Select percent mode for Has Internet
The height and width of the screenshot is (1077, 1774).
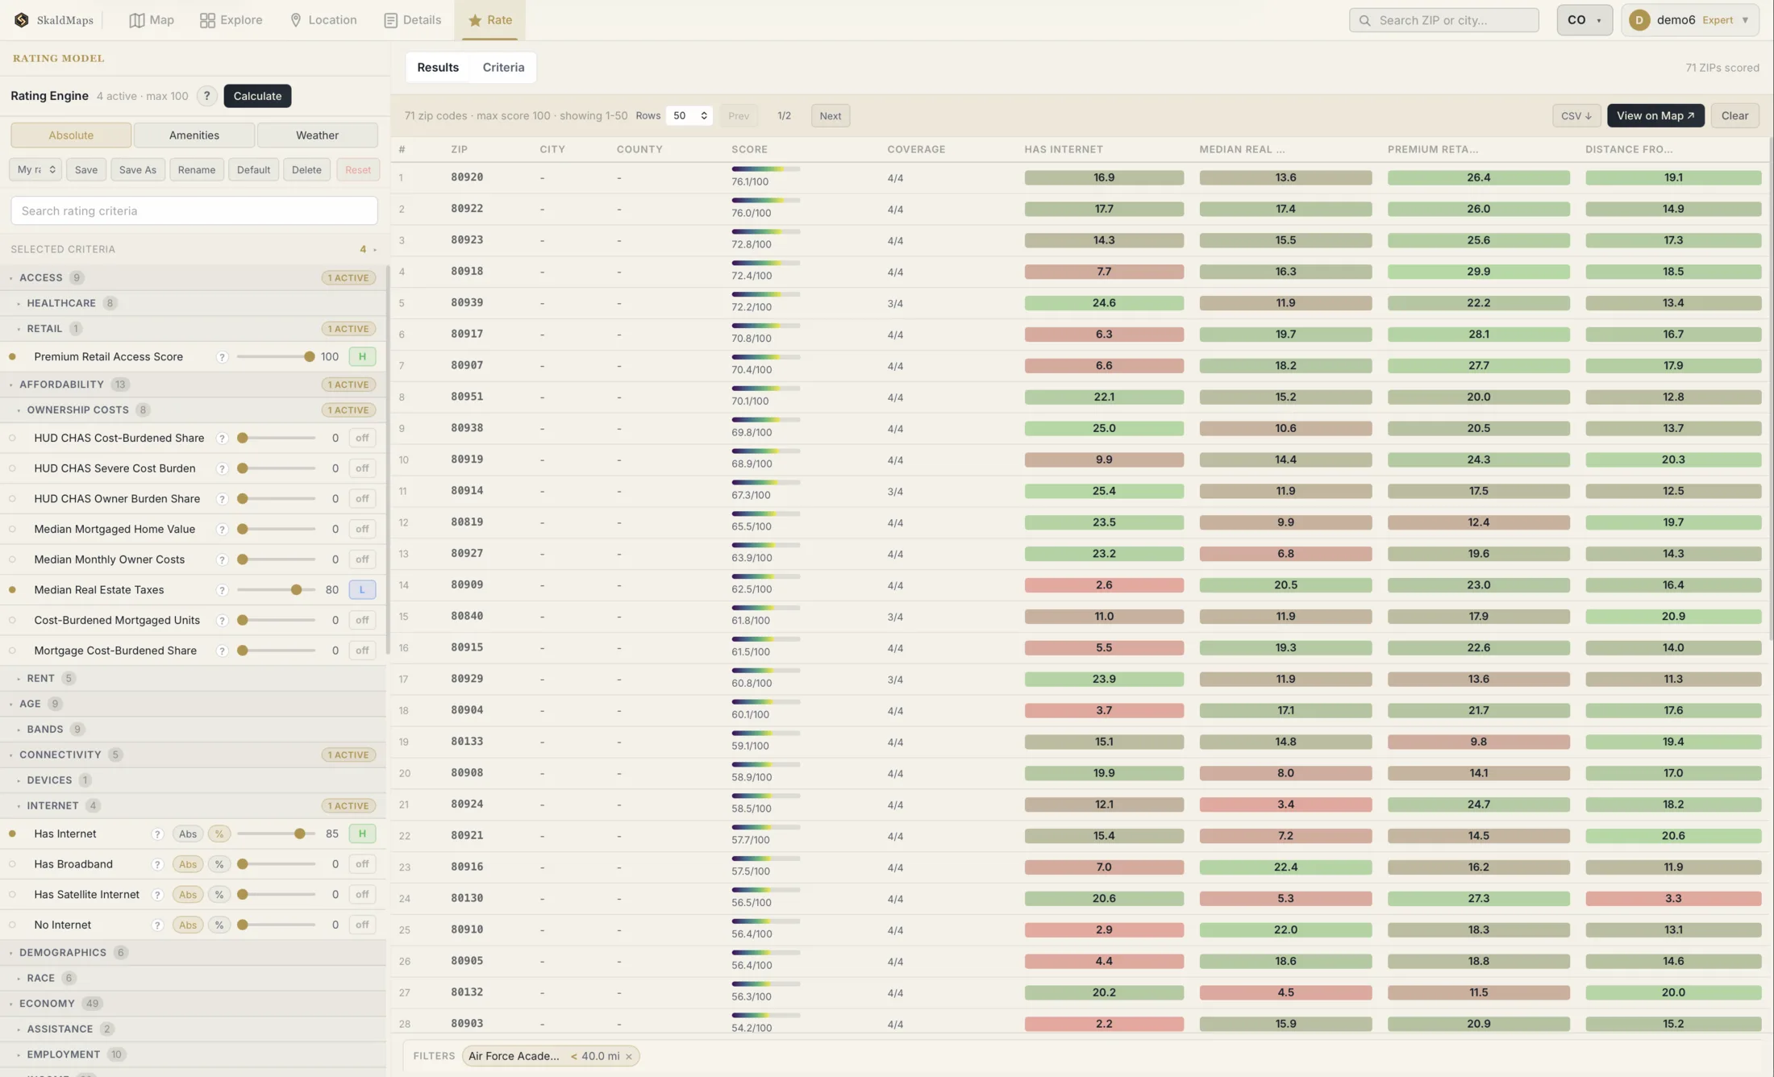tap(219, 834)
